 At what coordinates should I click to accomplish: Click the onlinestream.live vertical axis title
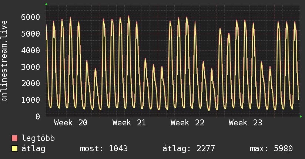point(4,61)
